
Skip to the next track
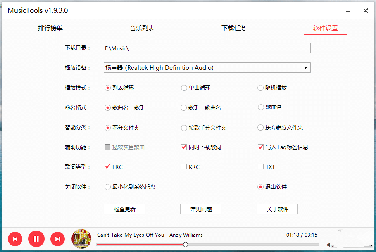click(x=58, y=239)
